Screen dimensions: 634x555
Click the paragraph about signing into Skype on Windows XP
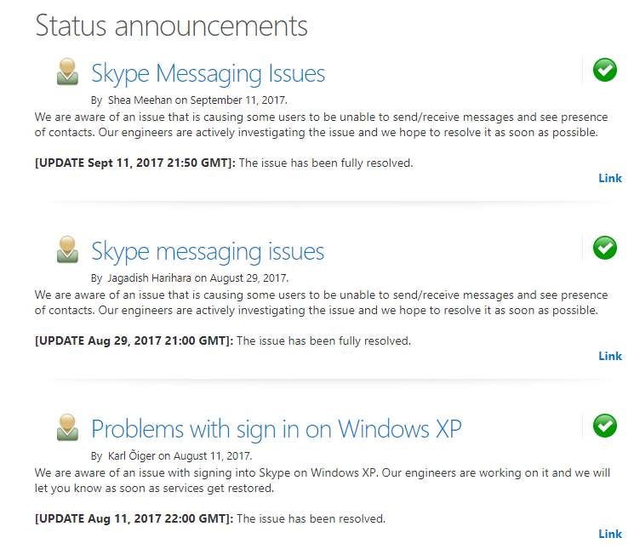[323, 481]
